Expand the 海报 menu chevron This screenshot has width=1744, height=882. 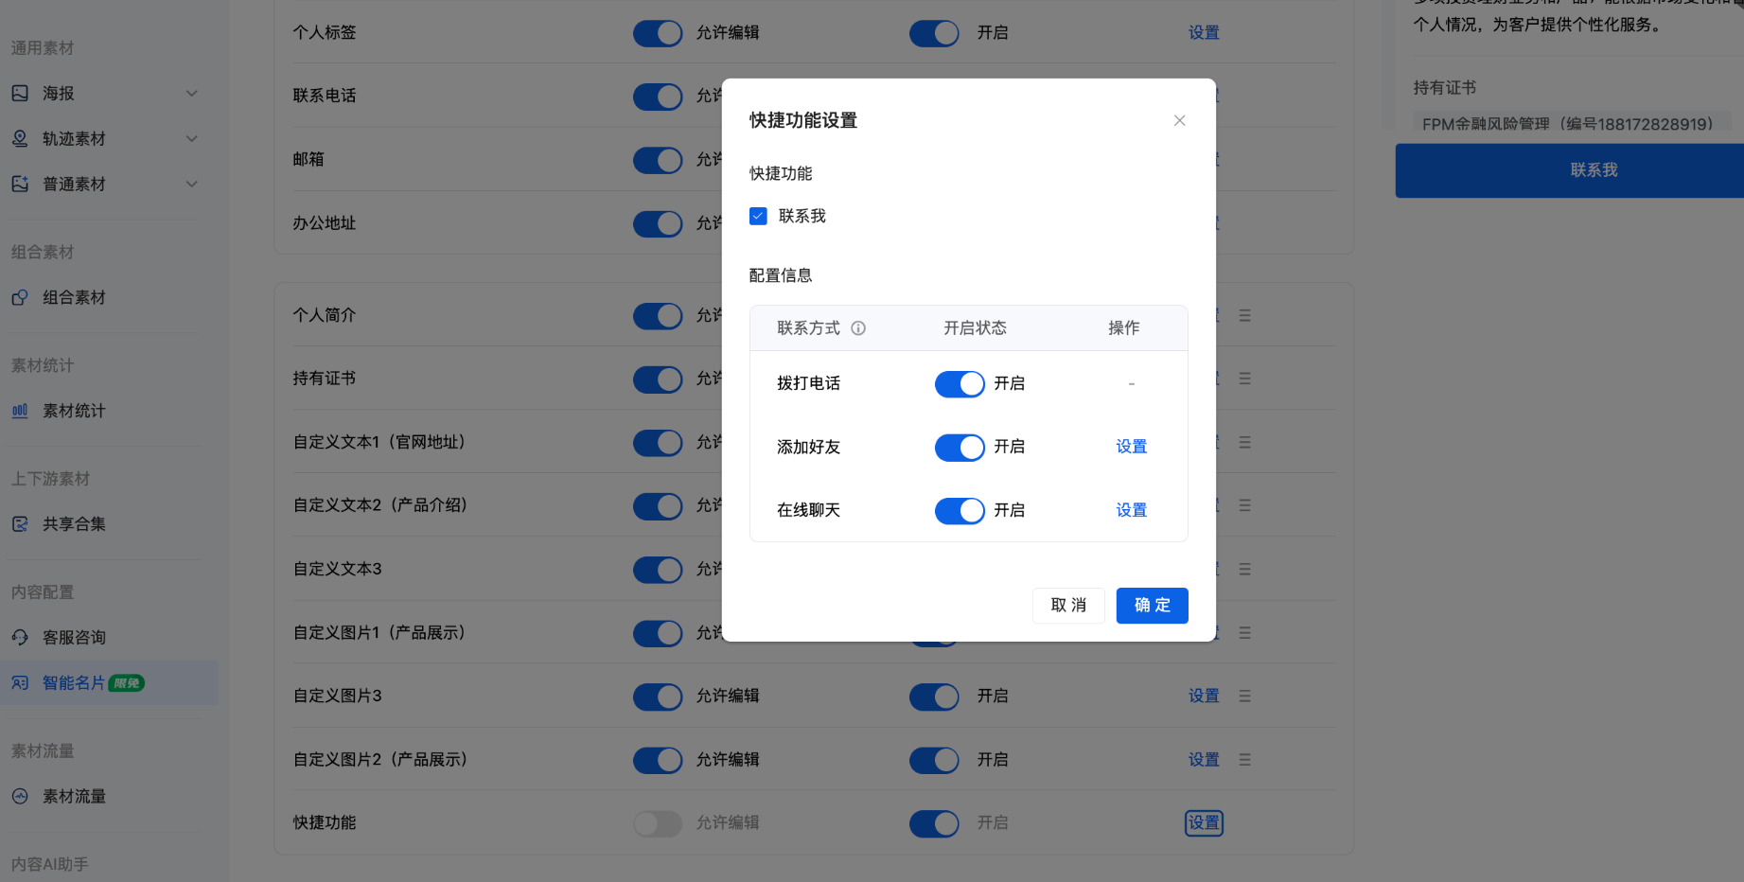click(x=192, y=93)
